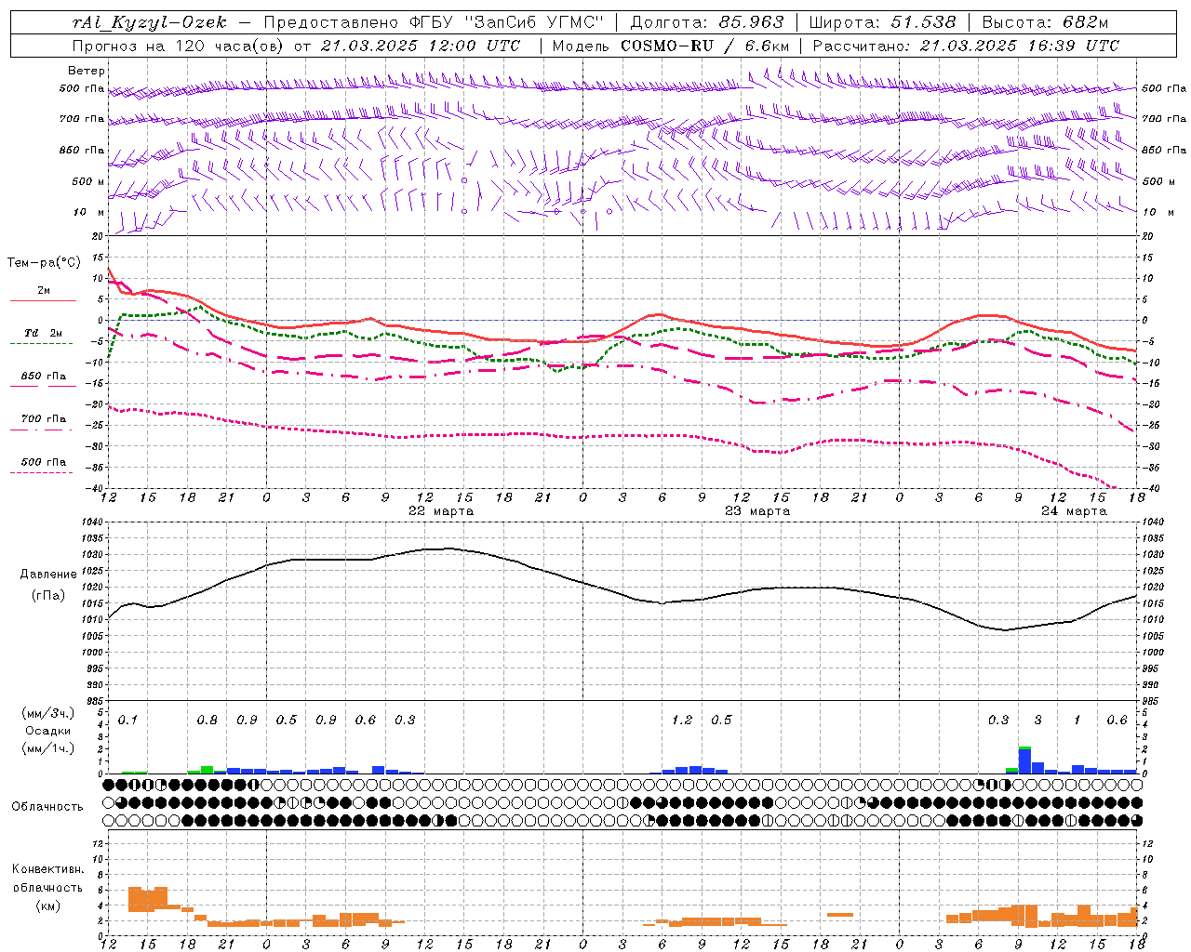Click the 700 гПа temperature legend entry
The height and width of the screenshot is (952, 1191).
[x=44, y=419]
